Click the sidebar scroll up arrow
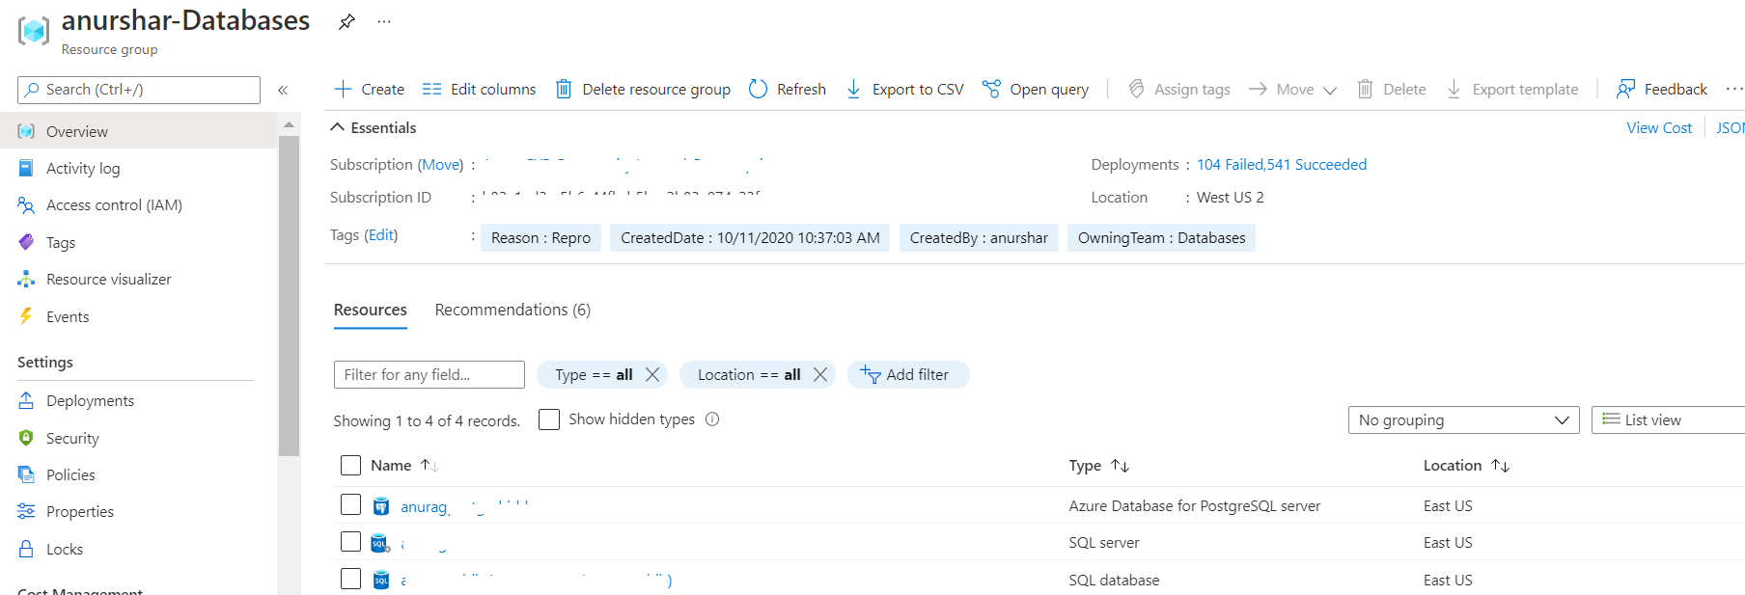The width and height of the screenshot is (1745, 595). [289, 124]
